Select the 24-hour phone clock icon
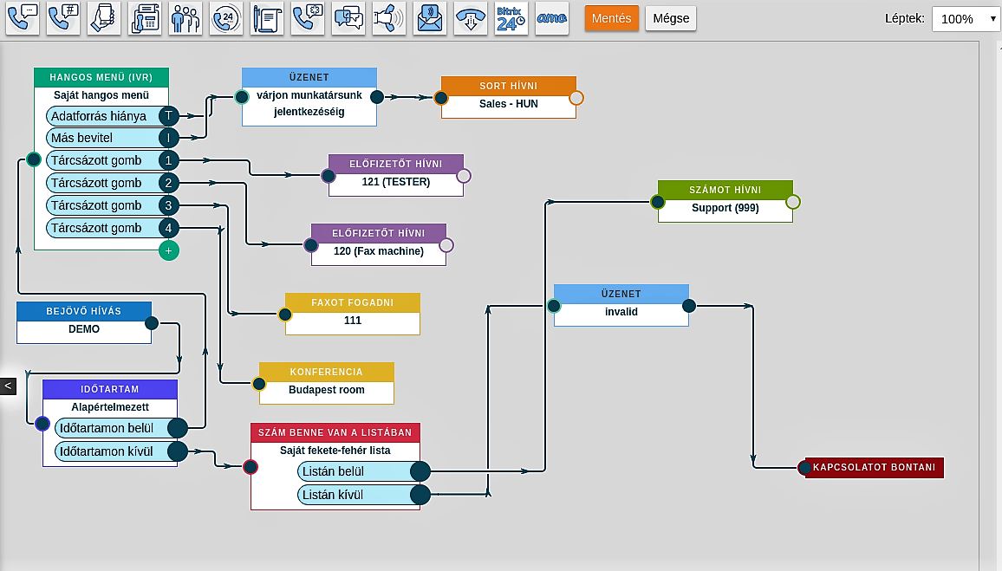This screenshot has height=571, width=1002. coord(225,18)
